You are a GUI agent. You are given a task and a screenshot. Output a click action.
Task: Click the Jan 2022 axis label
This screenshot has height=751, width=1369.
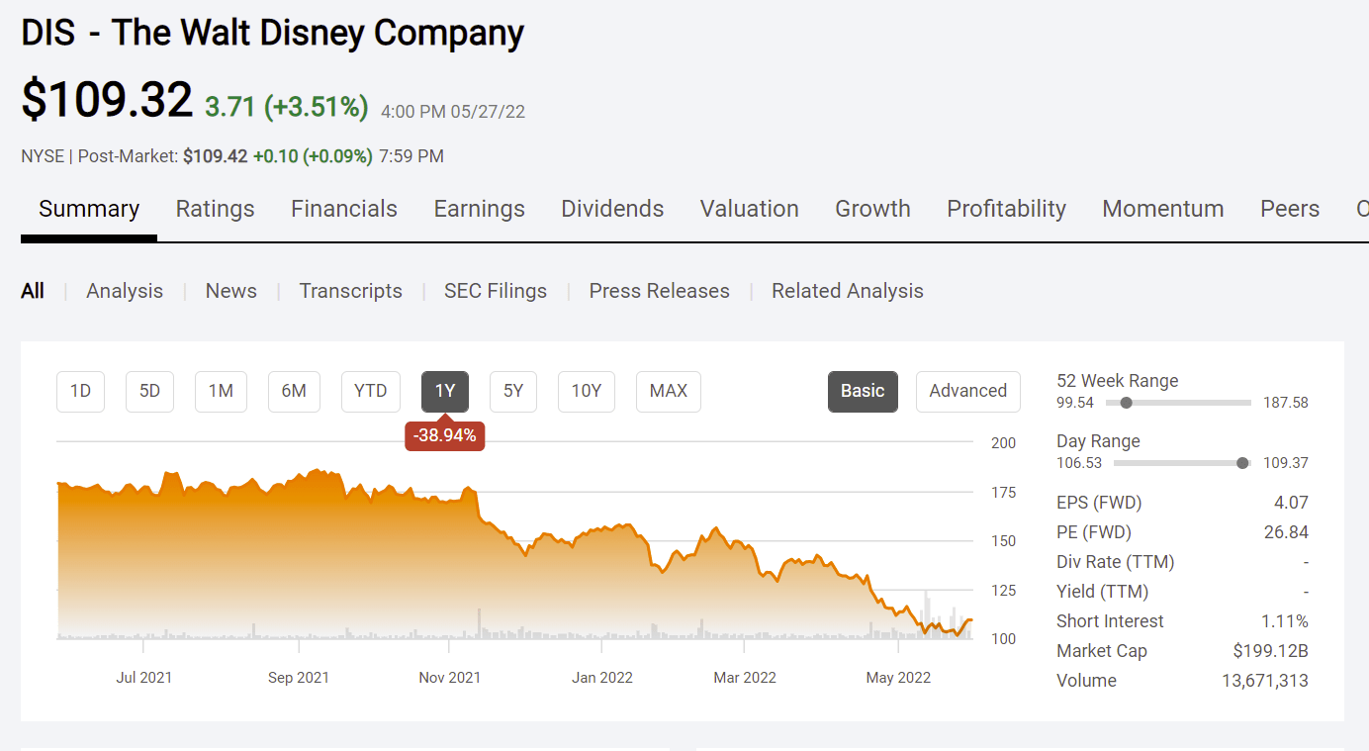[x=602, y=678]
